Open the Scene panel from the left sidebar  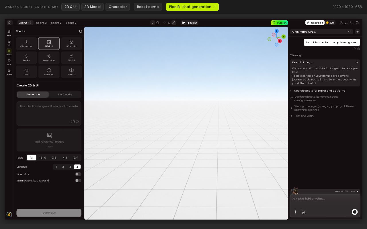[x=9, y=33]
